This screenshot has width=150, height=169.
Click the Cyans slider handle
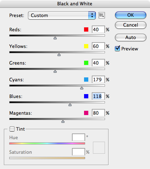82,88
